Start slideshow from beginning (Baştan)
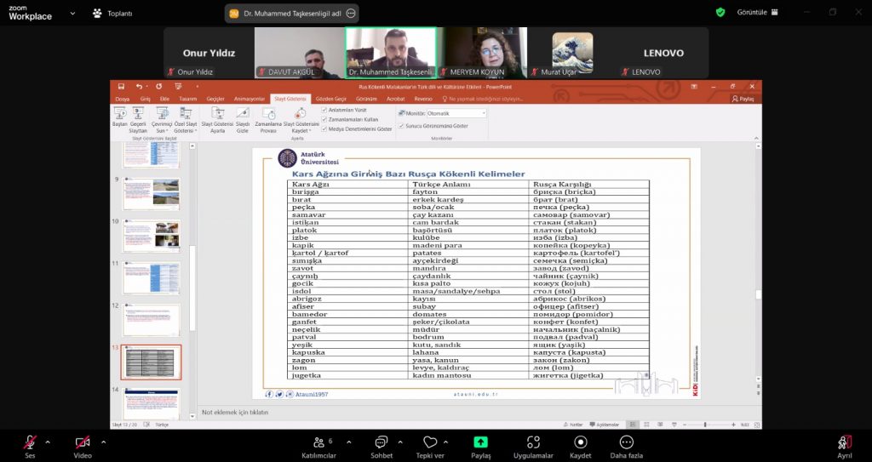 [x=119, y=119]
